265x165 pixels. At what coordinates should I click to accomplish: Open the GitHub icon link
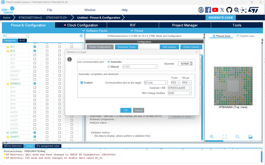click(229, 10)
